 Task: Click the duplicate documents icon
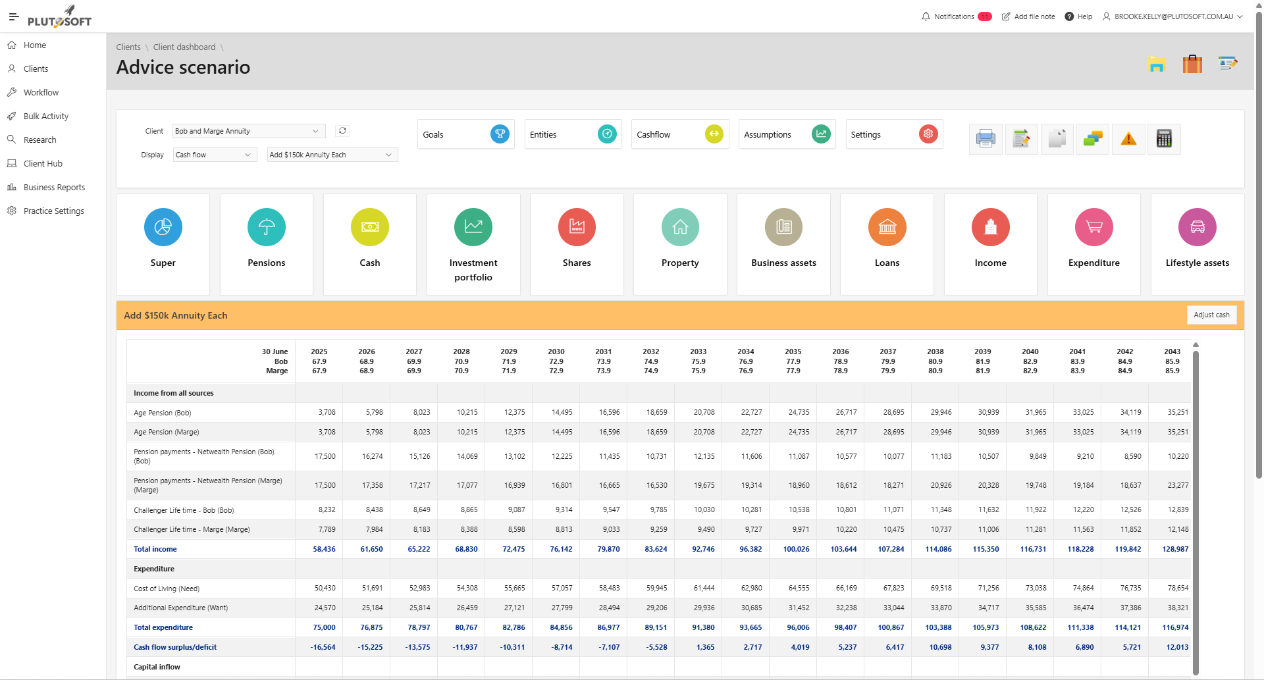pos(1057,139)
